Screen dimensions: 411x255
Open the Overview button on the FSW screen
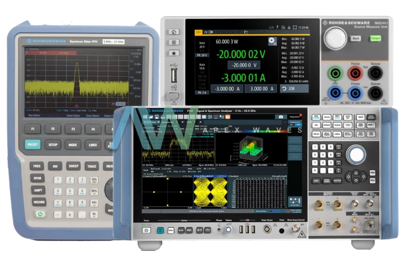[x=294, y=202]
